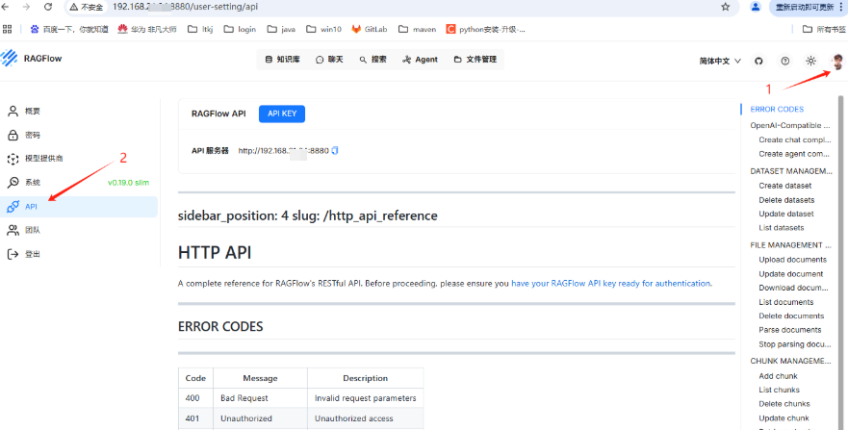
Task: Open the 文件管理 file management tab
Action: pos(475,60)
